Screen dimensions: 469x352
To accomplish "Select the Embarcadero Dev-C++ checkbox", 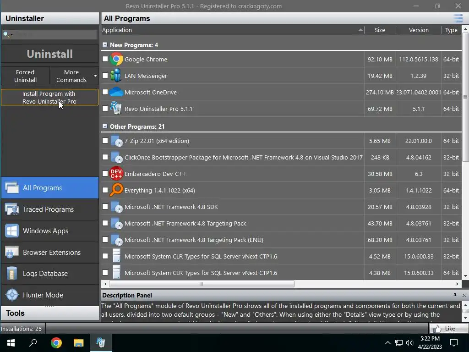I will 105,174.
